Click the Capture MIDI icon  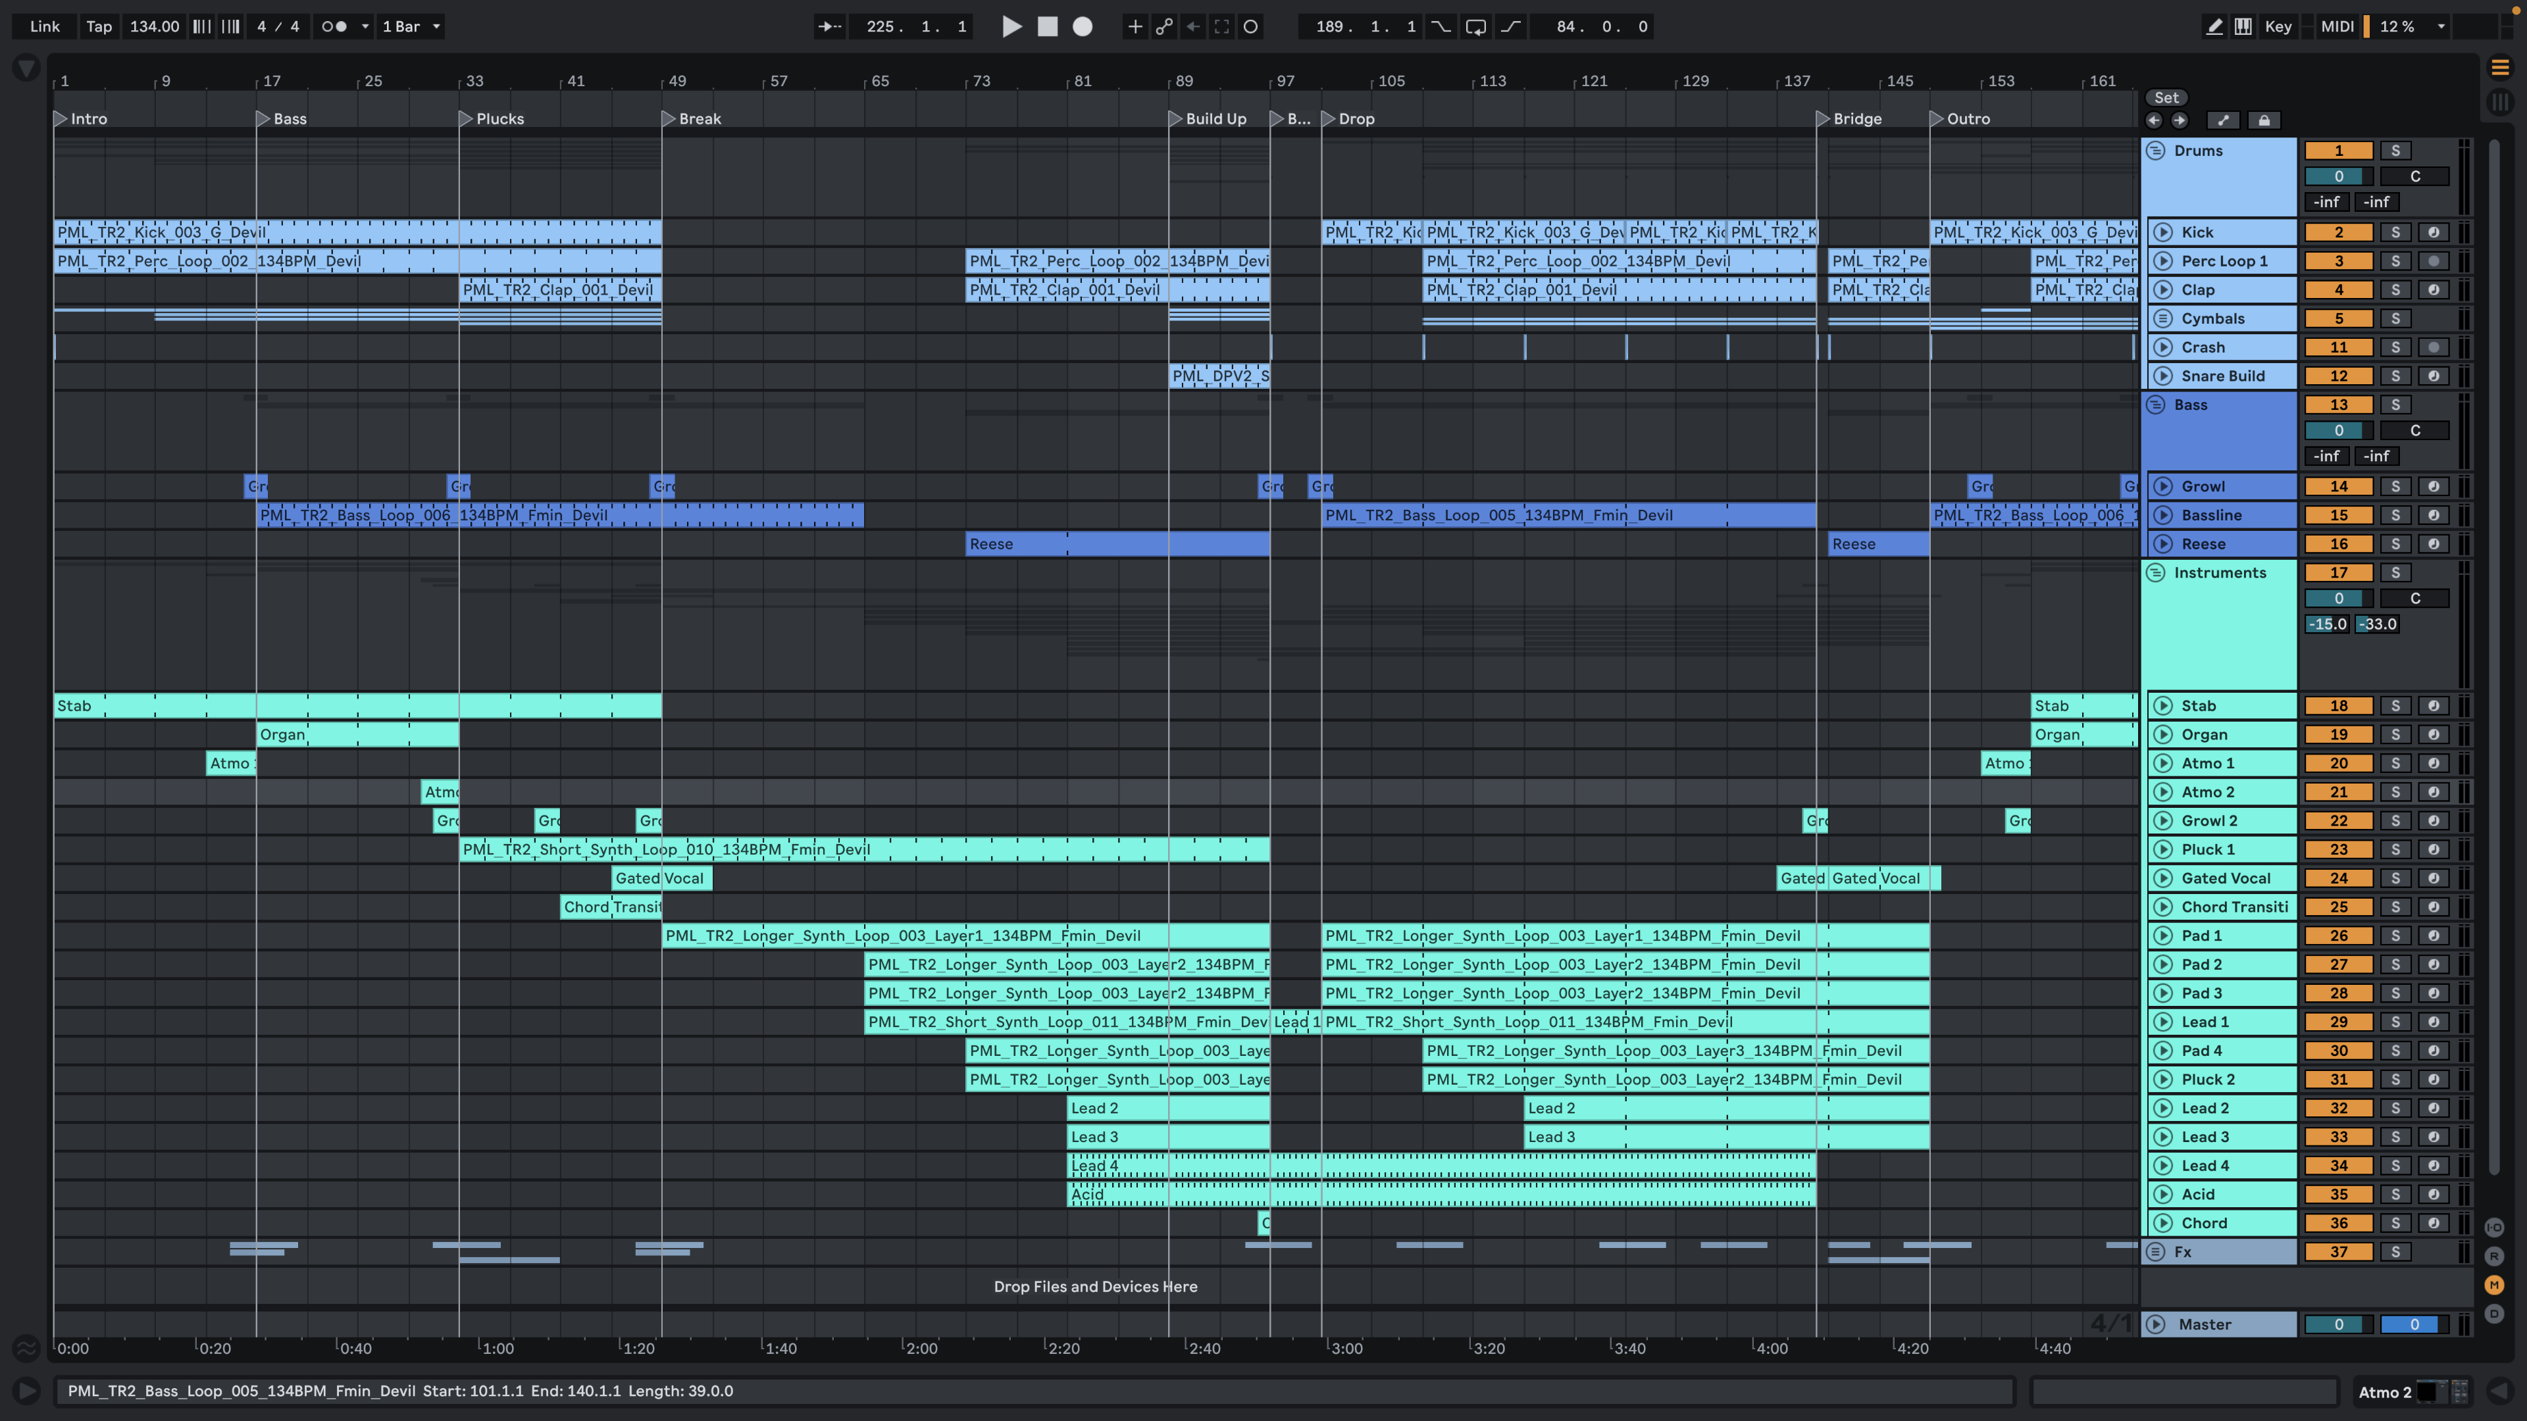click(1221, 26)
